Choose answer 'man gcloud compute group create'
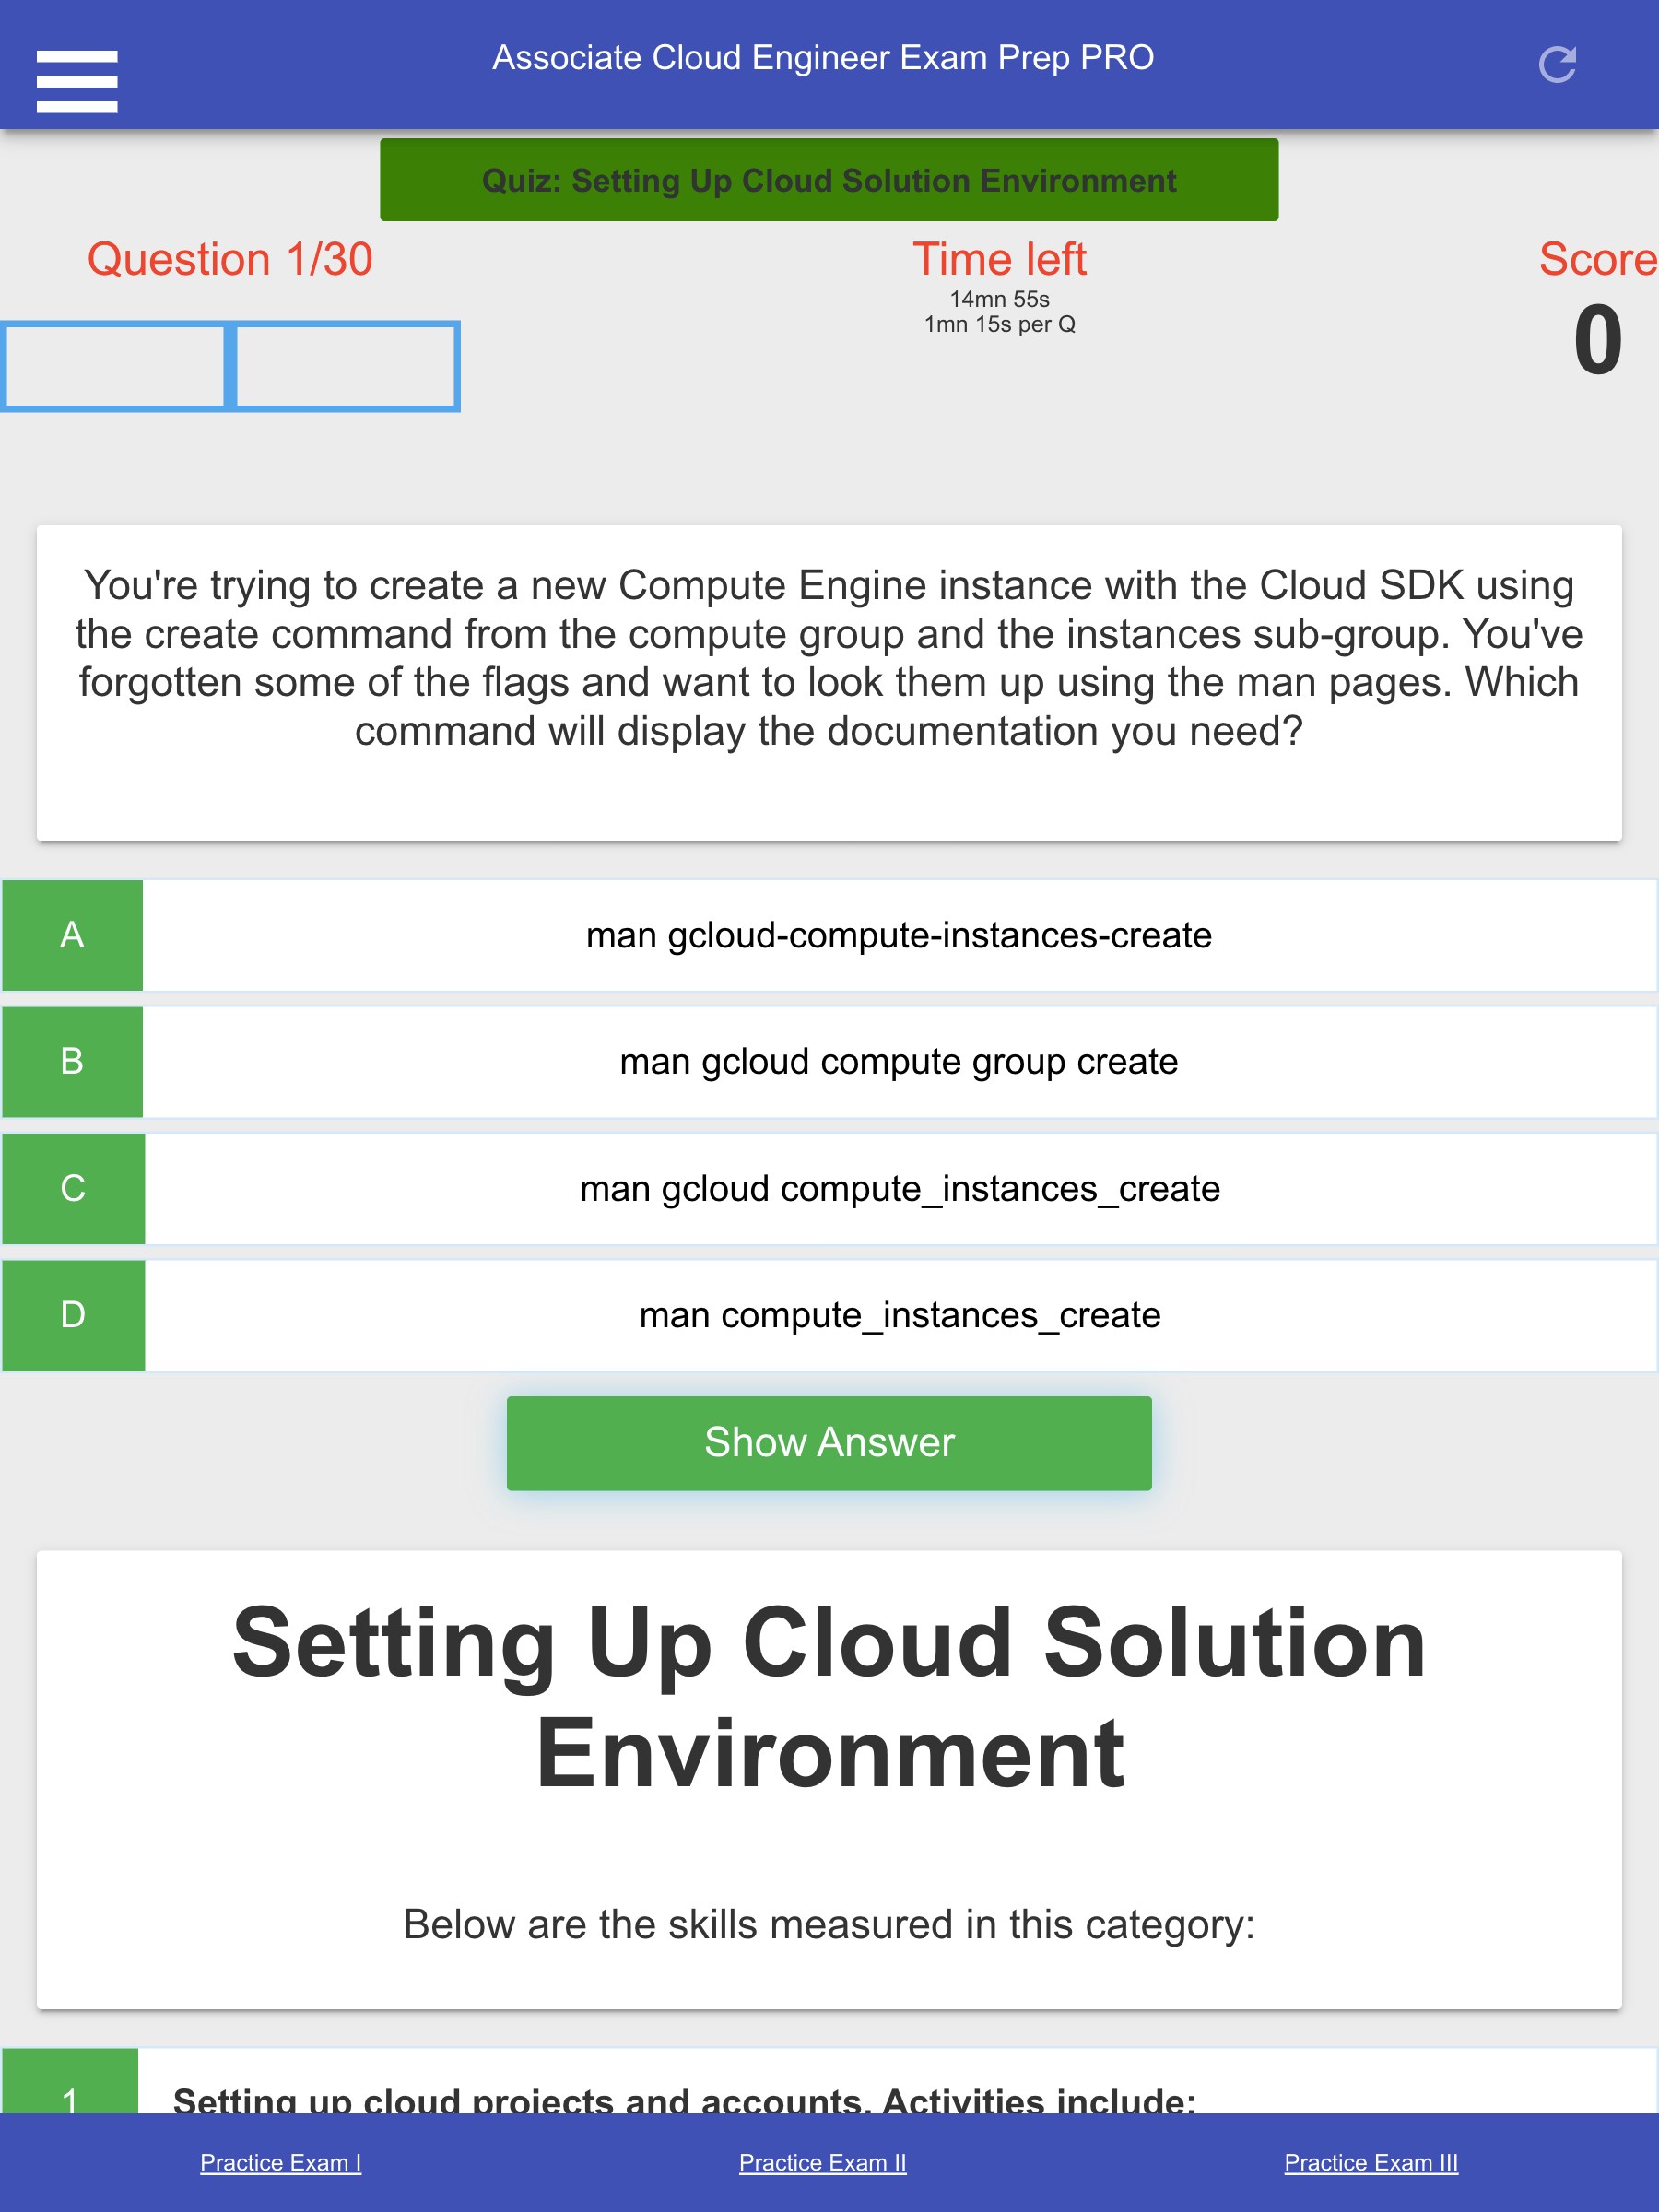Screen dimensions: 1659x2212 tap(898, 1061)
